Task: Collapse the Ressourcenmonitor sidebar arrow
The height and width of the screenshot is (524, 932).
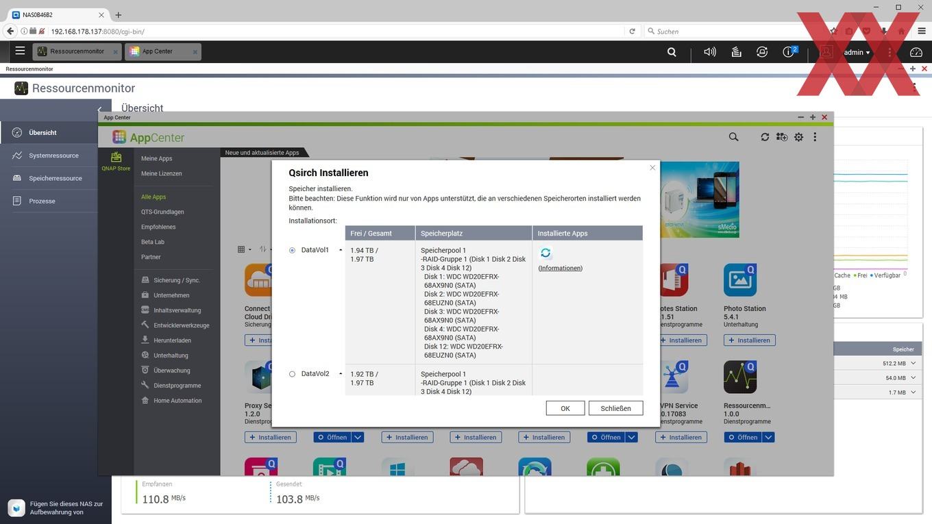Action: tap(99, 110)
